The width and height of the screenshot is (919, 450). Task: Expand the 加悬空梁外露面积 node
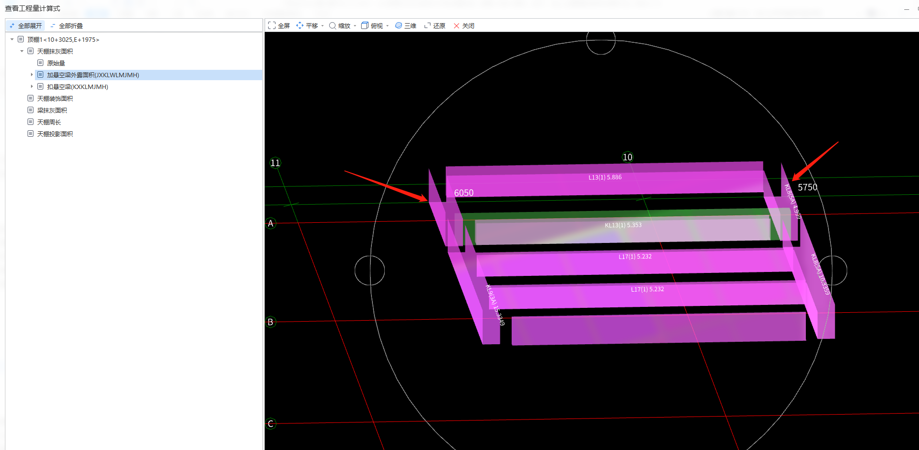click(x=31, y=75)
